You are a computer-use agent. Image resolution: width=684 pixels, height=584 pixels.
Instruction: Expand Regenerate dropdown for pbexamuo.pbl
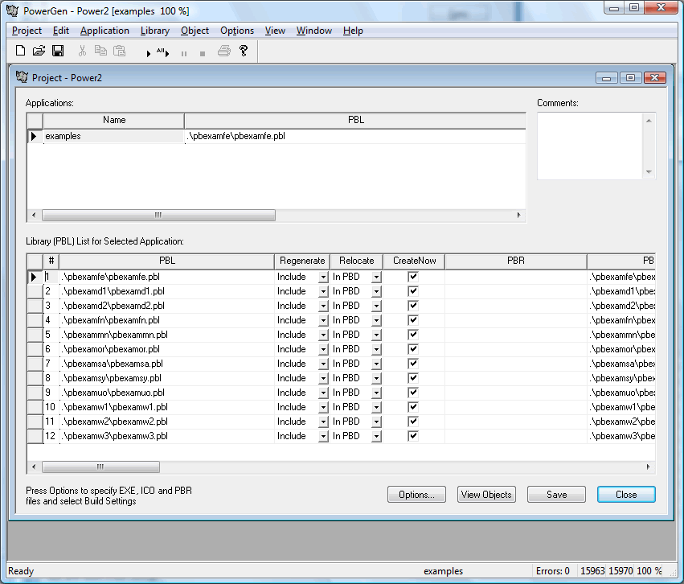pyautogui.click(x=323, y=393)
